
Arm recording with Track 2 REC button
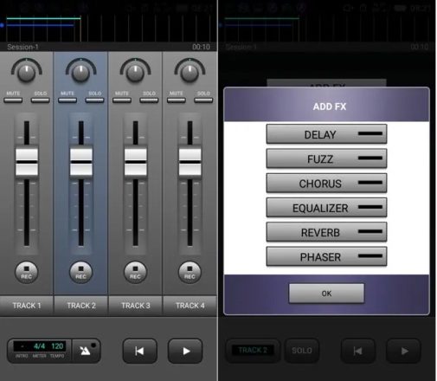(x=81, y=272)
